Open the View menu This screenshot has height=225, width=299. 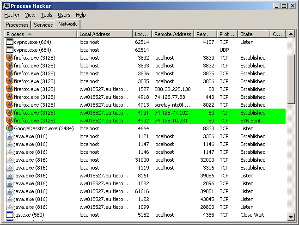click(30, 15)
